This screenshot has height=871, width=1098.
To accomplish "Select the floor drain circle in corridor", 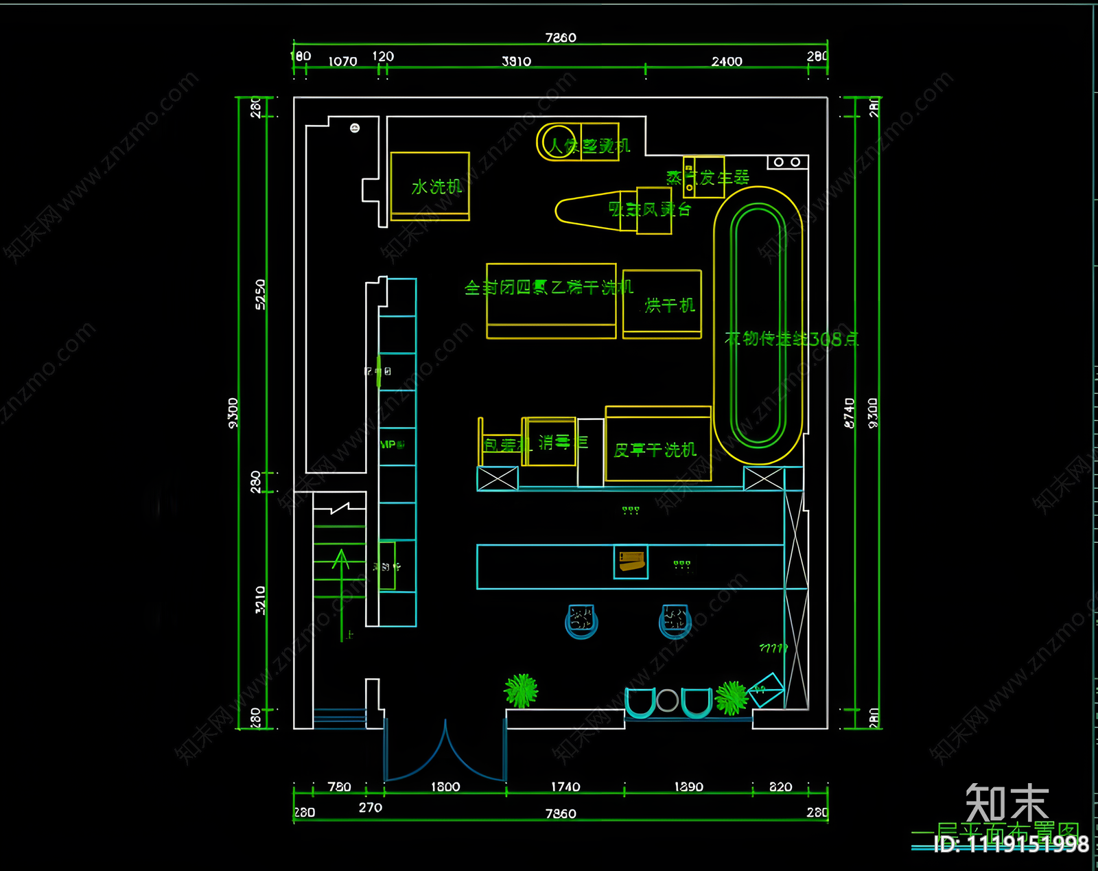I will click(x=355, y=128).
